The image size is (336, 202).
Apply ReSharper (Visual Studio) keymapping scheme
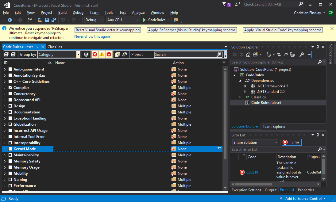(x=192, y=30)
